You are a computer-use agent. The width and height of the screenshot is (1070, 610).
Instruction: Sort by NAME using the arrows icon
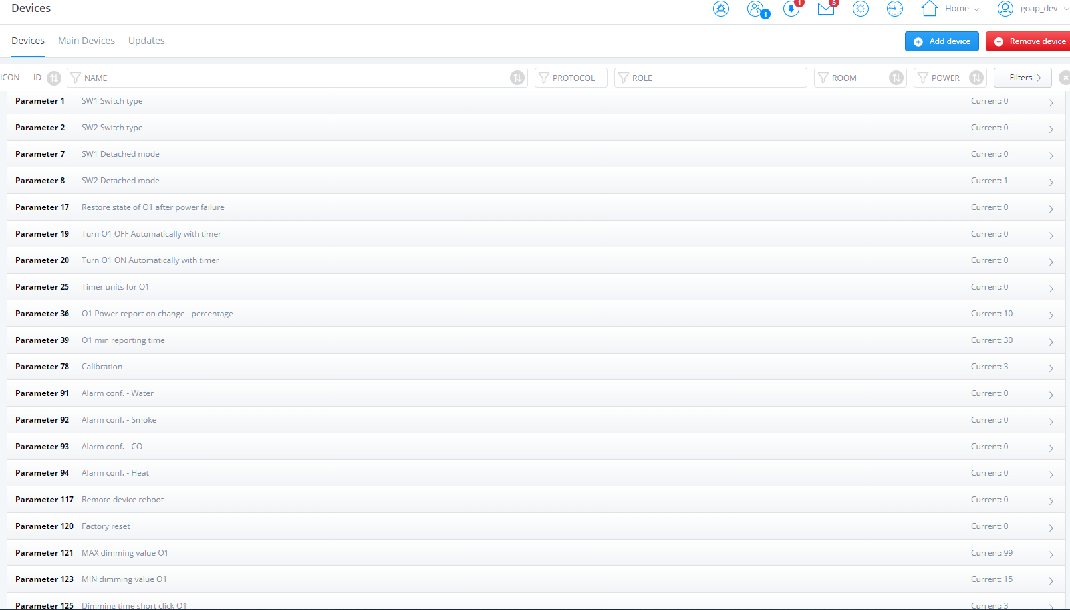[517, 78]
